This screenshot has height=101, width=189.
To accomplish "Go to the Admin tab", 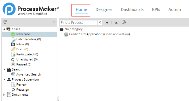I will point(175,10).
